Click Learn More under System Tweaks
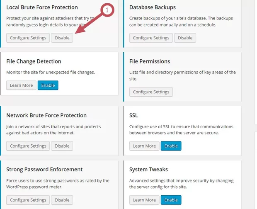 (x=144, y=200)
